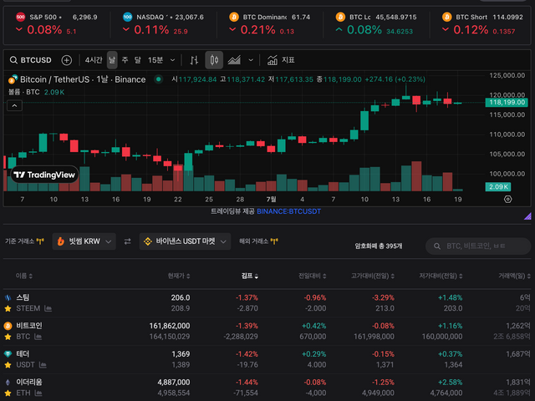Select the BTC Long ticker
535x401 pixels.
(376, 24)
